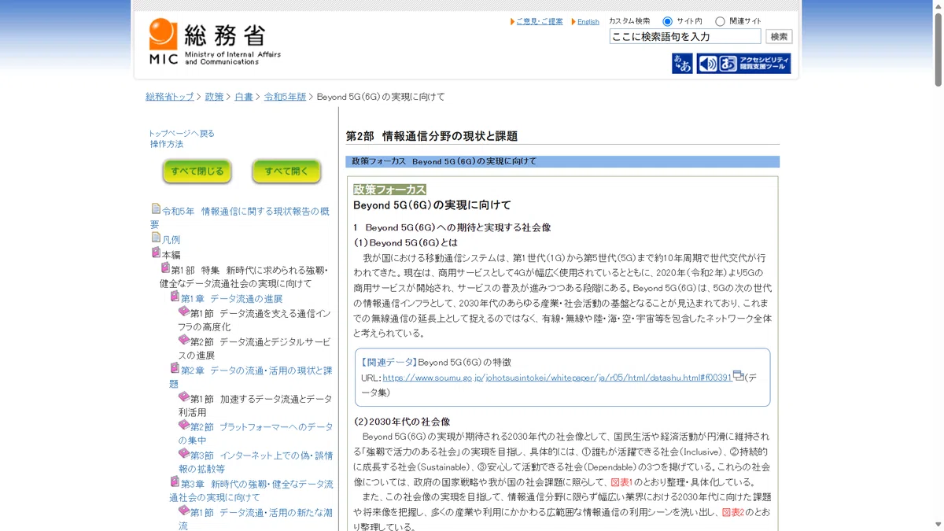Click the document icon next to 凡例
944x531 pixels.
pyautogui.click(x=156, y=238)
